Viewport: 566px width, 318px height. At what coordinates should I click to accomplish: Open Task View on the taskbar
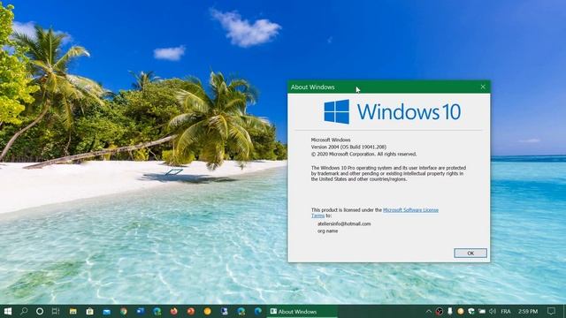click(56, 311)
